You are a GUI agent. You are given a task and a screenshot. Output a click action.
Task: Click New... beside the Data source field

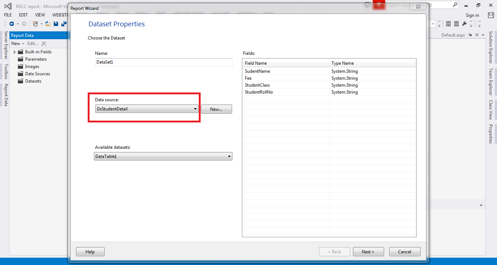216,109
